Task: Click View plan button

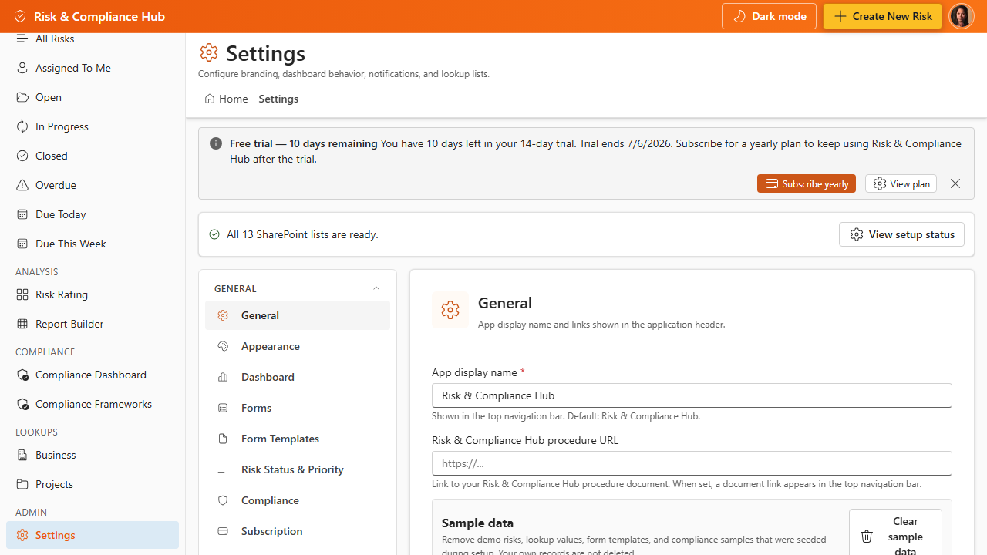Action: (901, 183)
